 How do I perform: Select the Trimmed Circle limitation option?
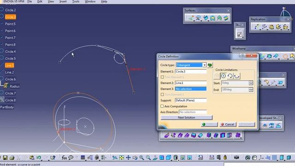click(x=230, y=76)
